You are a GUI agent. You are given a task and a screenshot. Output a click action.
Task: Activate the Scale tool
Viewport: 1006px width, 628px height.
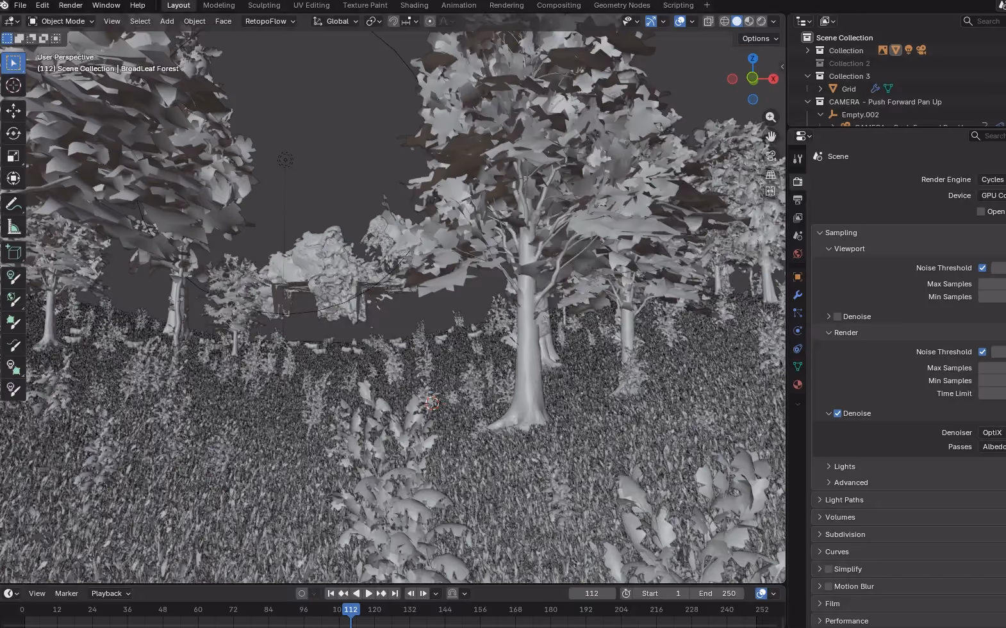click(13, 156)
